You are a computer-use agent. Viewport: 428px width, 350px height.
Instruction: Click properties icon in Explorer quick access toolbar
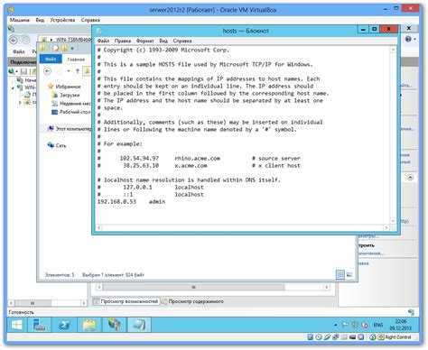[x=55, y=48]
